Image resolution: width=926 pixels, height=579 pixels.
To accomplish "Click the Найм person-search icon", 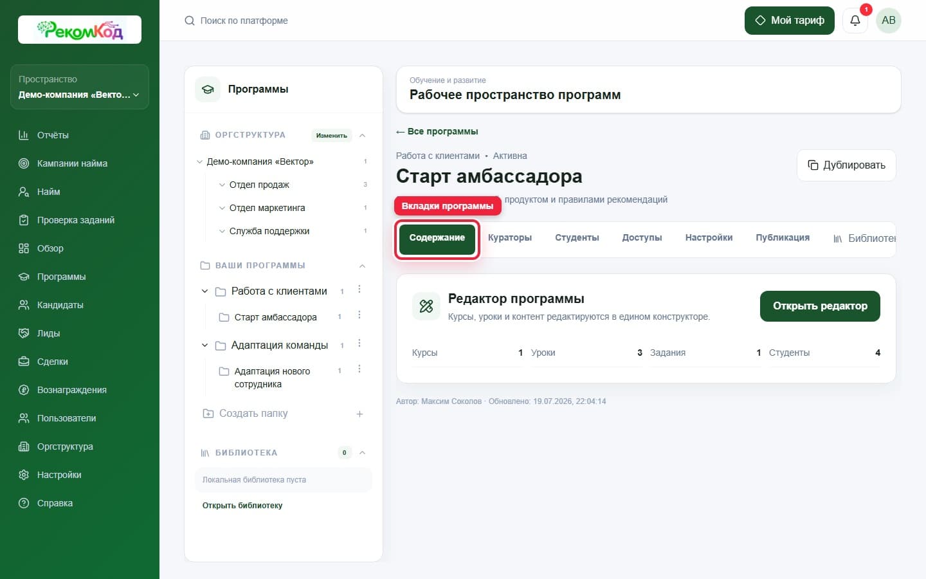I will pyautogui.click(x=24, y=192).
